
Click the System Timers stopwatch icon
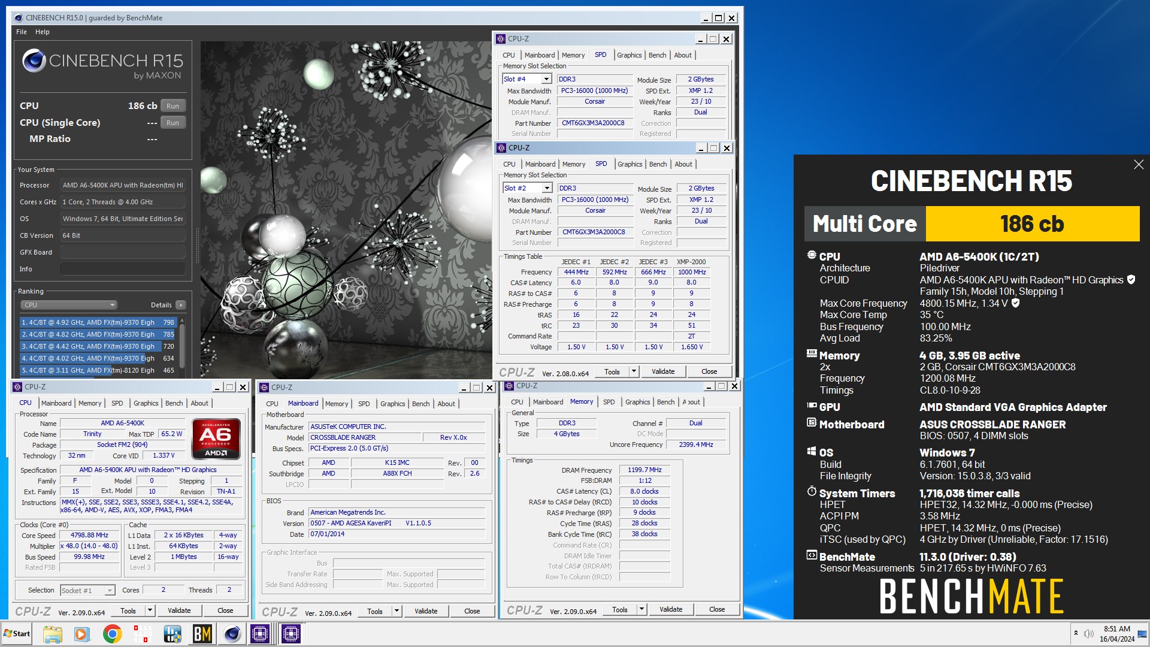click(x=812, y=491)
